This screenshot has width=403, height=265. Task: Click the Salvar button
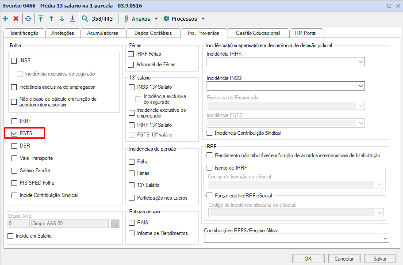(x=380, y=258)
